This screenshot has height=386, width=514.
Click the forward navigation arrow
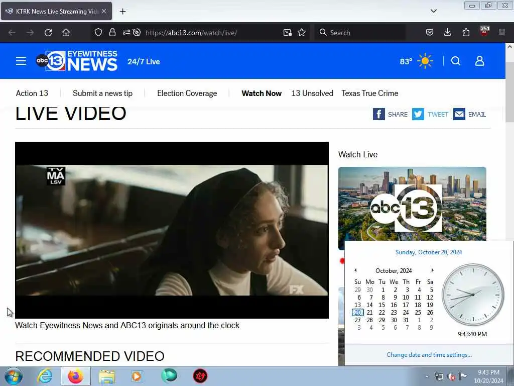(x=30, y=33)
